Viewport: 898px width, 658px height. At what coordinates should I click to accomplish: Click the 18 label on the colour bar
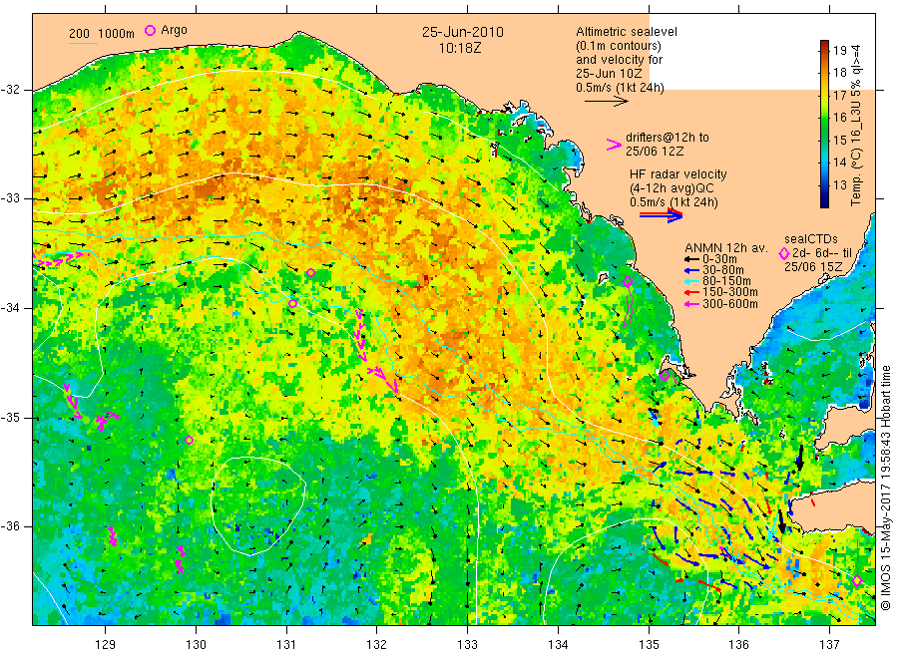tap(839, 73)
